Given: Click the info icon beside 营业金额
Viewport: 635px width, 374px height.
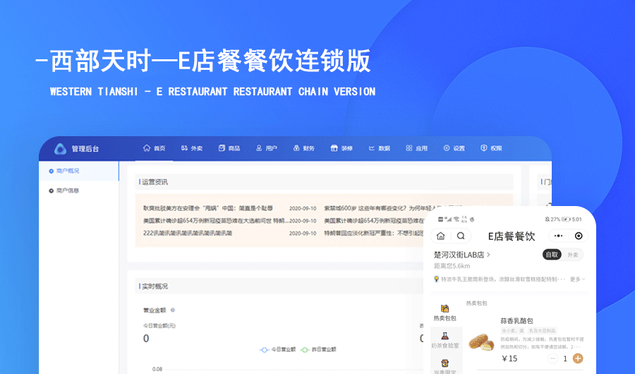Looking at the screenshot, I should [173, 310].
